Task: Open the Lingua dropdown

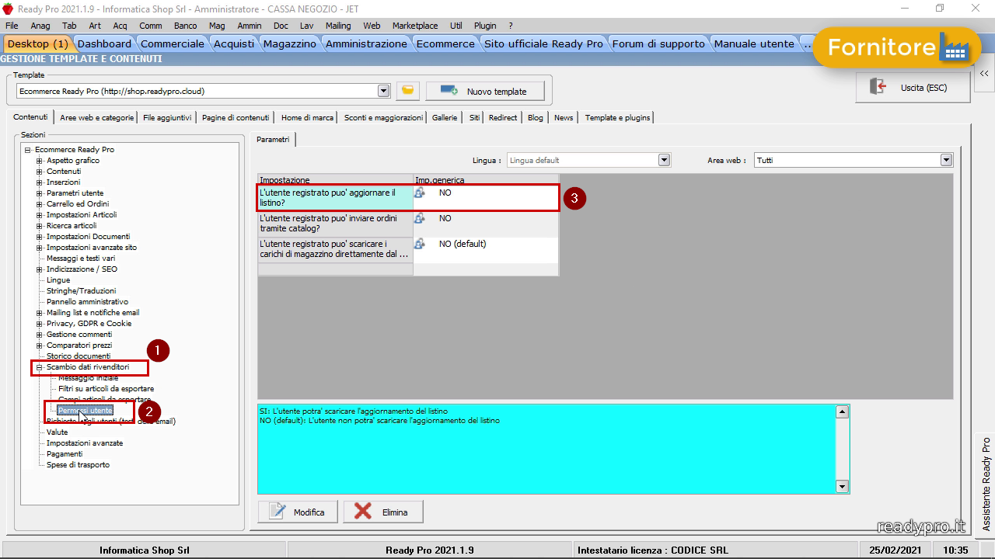Action: coord(664,160)
